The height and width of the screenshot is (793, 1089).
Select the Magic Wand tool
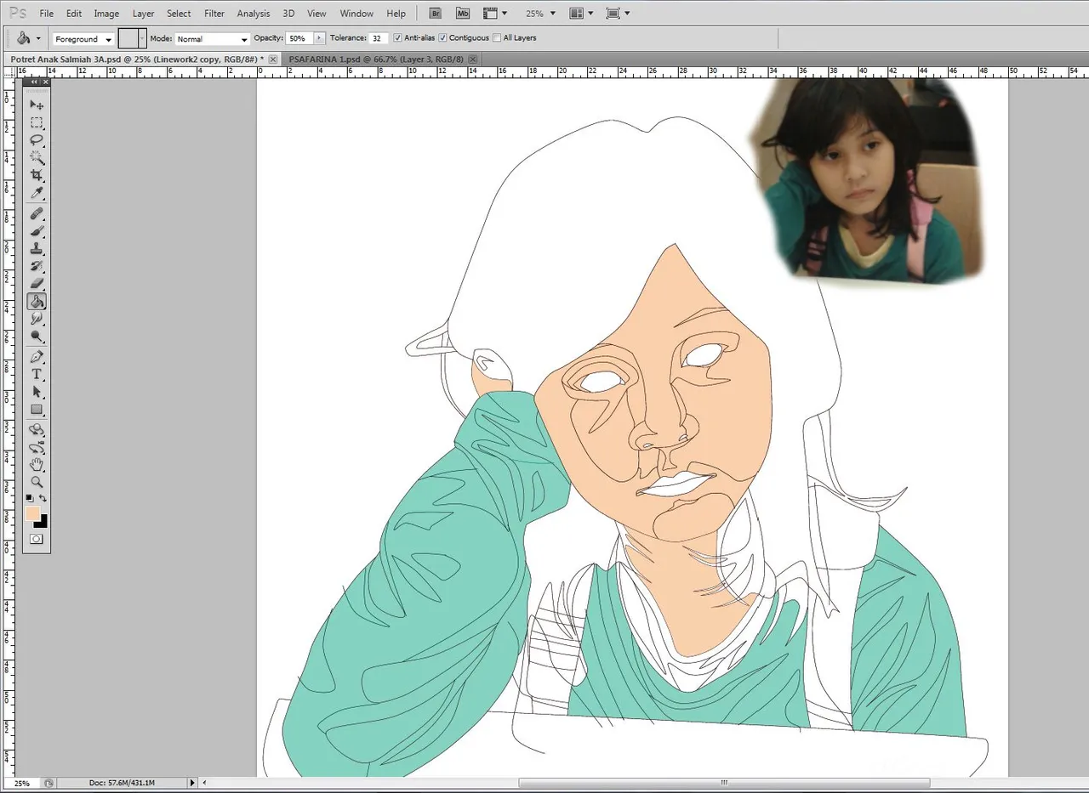click(x=37, y=157)
